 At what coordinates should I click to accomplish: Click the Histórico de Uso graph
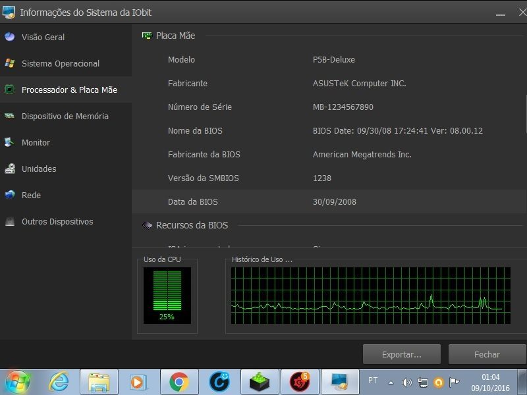(371, 296)
